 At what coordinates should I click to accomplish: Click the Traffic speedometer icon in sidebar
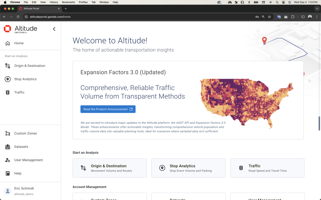(8, 92)
